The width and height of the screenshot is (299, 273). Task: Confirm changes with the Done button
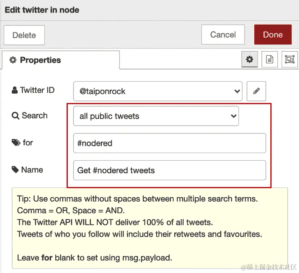(x=273, y=35)
